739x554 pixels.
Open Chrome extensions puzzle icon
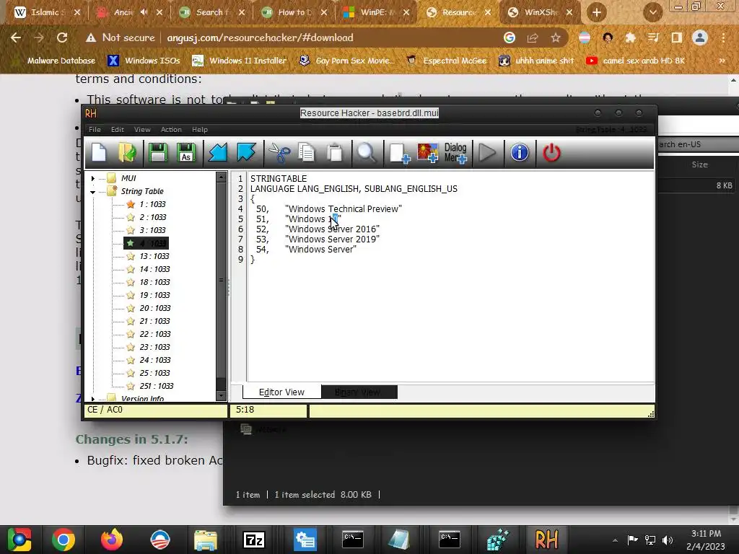[x=630, y=38]
